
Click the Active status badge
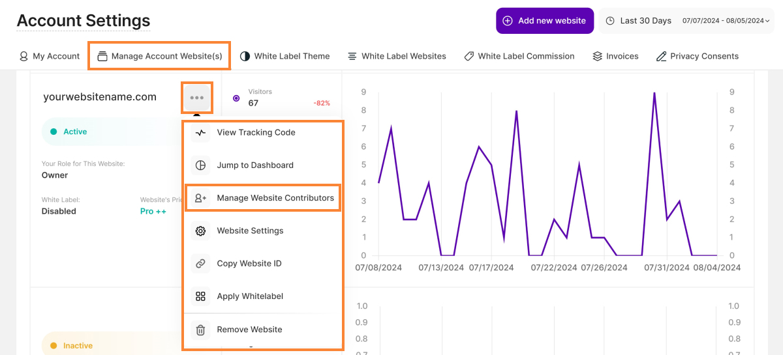(75, 132)
